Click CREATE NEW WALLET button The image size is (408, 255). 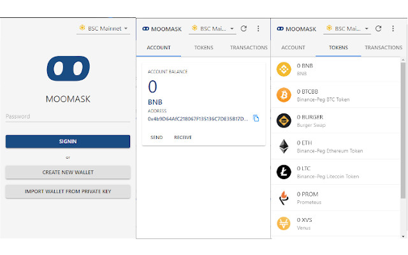tap(68, 172)
